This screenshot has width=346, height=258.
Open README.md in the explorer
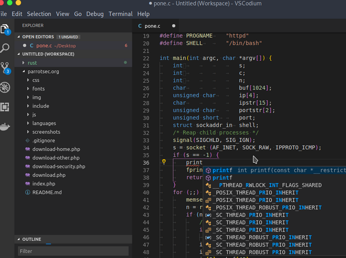[47, 192]
